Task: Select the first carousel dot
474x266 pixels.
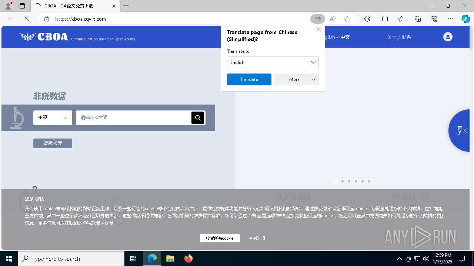Action: click(x=336, y=181)
